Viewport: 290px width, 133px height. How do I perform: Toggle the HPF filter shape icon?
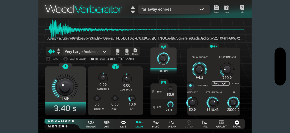pos(153,92)
